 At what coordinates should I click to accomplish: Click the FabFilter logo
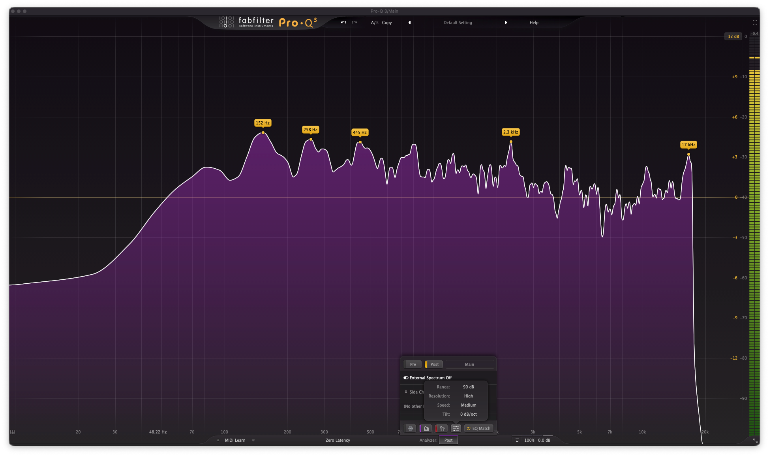tap(246, 22)
